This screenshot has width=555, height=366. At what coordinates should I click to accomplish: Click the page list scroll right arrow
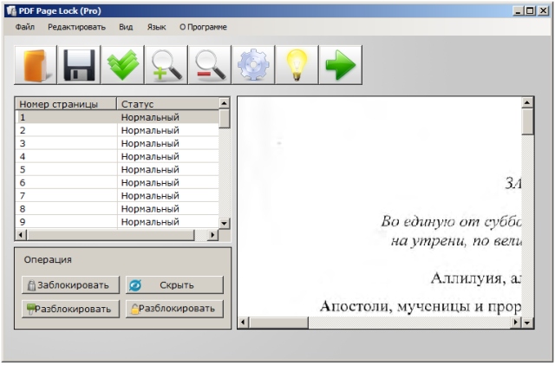point(212,235)
